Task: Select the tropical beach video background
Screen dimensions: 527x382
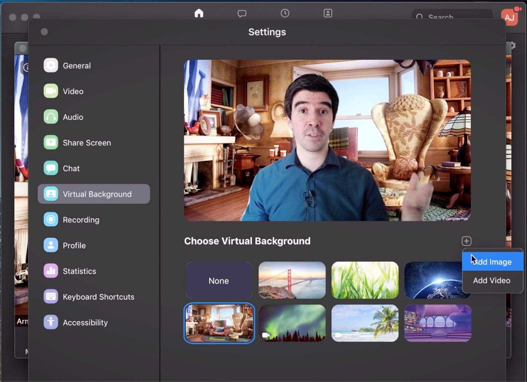Action: tap(365, 323)
